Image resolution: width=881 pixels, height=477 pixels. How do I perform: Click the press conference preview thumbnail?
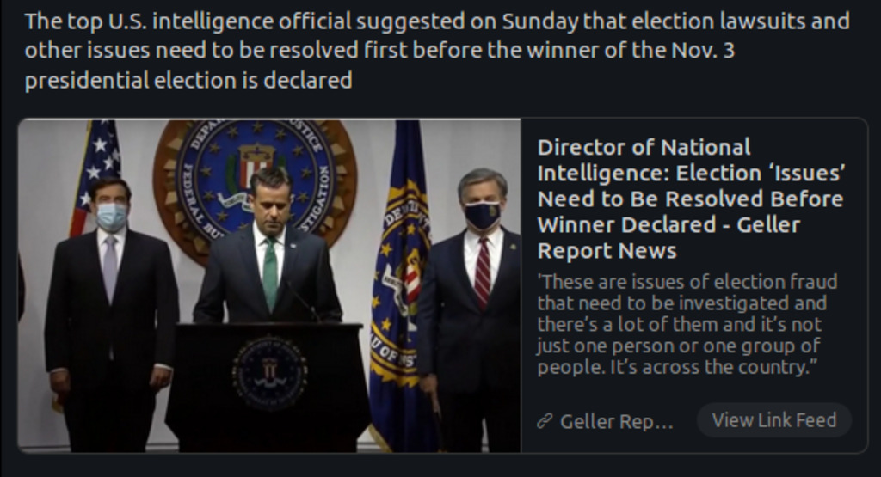pyautogui.click(x=269, y=285)
